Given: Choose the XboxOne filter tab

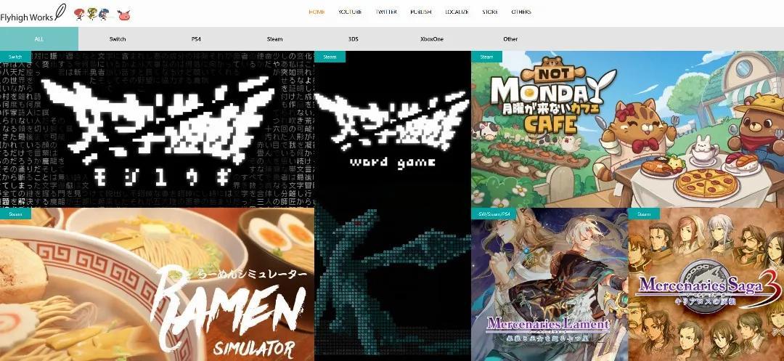Looking at the screenshot, I should pos(431,39).
